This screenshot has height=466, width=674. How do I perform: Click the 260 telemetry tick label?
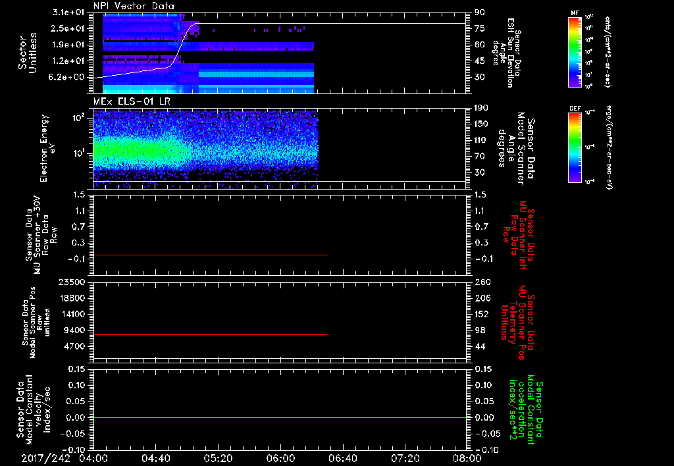(x=482, y=282)
